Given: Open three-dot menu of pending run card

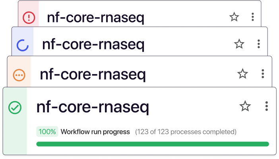Looking at the screenshot, I should [263, 73].
